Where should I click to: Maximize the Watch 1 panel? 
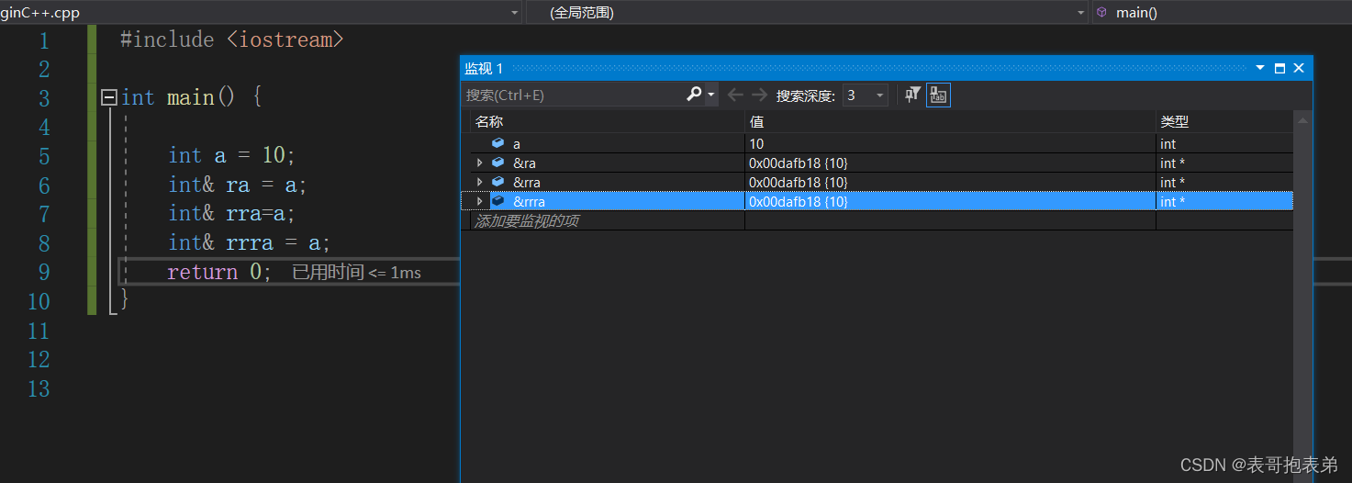[x=1279, y=68]
